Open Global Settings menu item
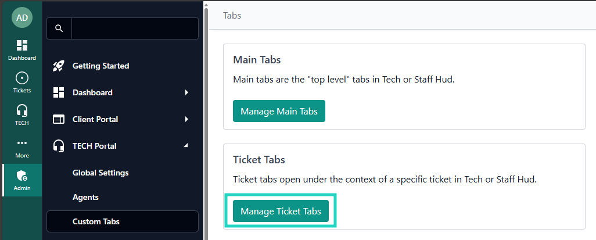This screenshot has width=596, height=240. [x=100, y=173]
